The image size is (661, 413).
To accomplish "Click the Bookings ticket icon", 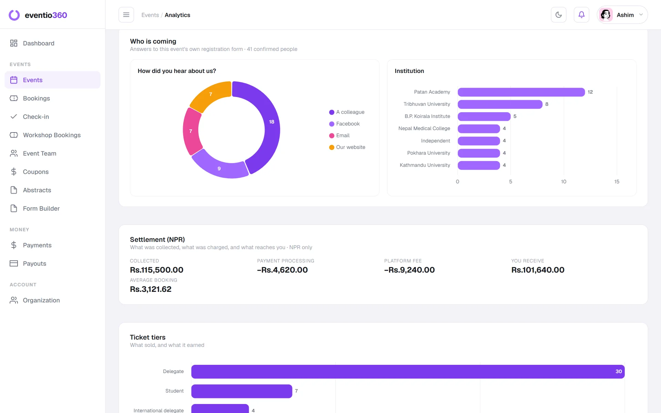I will (x=14, y=98).
